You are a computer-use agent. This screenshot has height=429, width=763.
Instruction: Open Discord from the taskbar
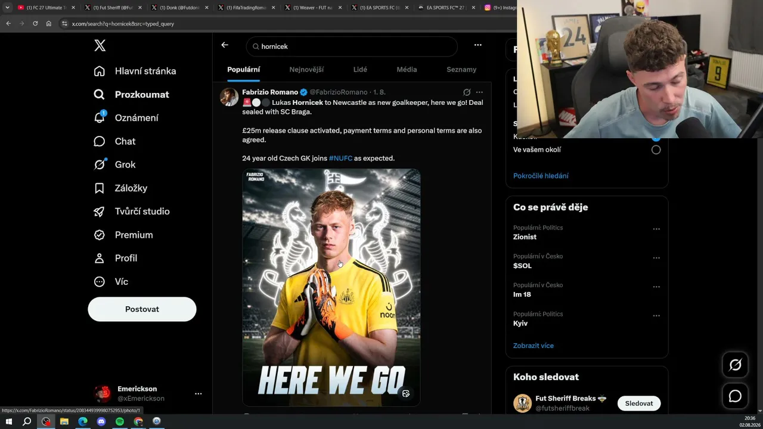[101, 421]
